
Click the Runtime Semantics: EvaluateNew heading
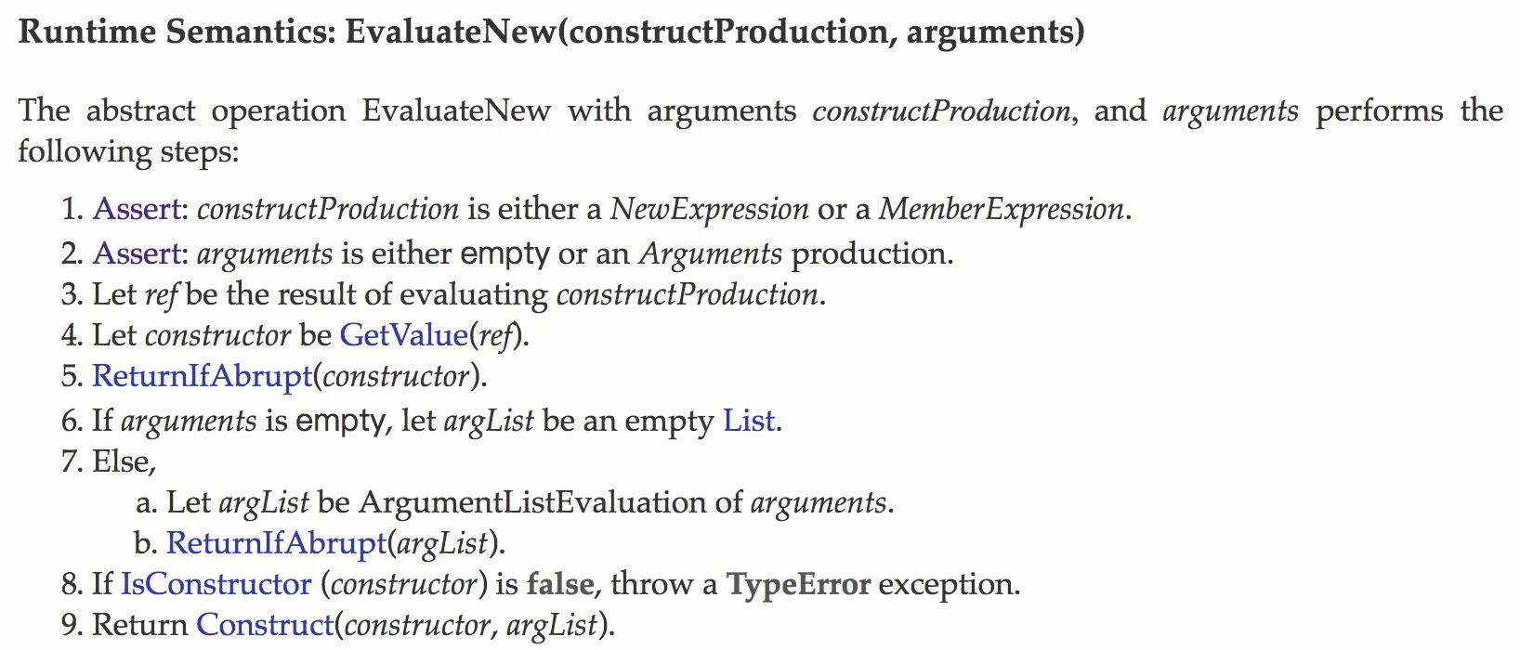click(551, 32)
